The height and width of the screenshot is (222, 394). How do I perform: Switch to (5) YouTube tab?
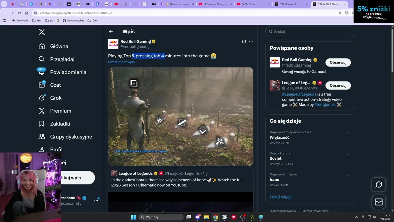coord(253,4)
